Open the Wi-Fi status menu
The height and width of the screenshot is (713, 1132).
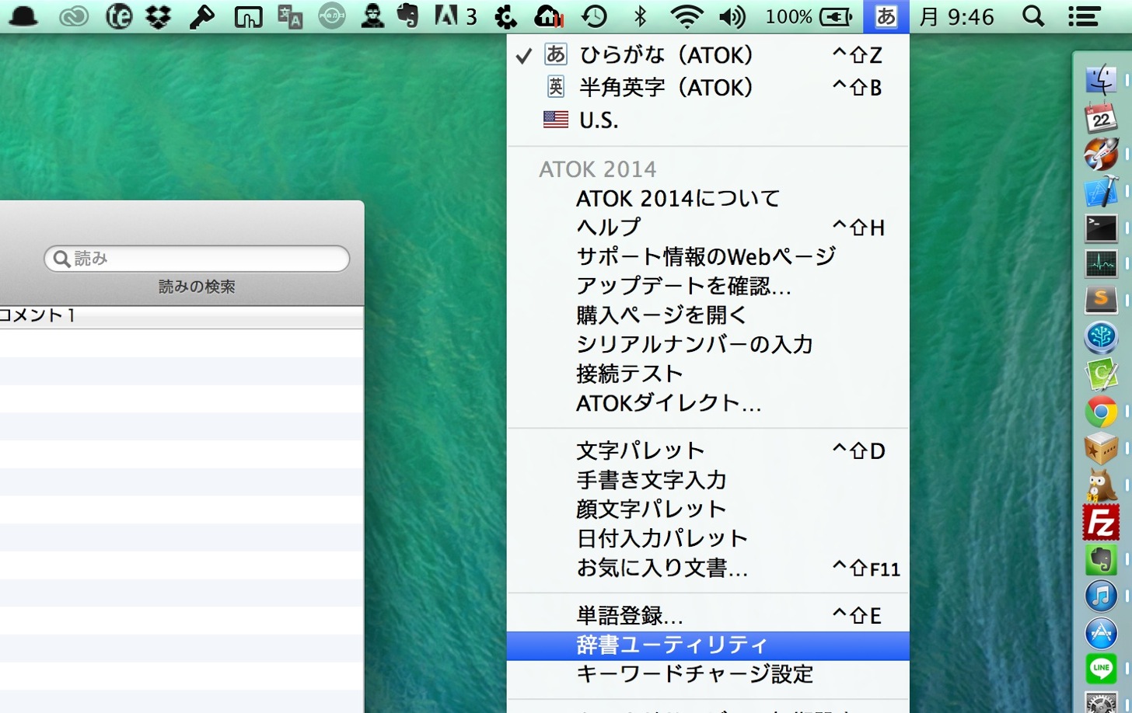[x=687, y=16]
